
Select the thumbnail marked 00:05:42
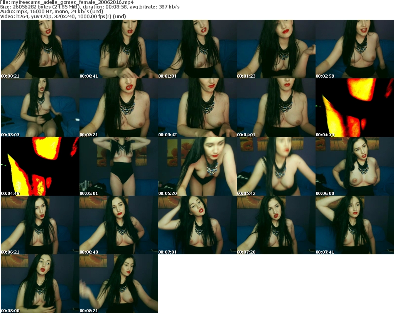pos(276,166)
